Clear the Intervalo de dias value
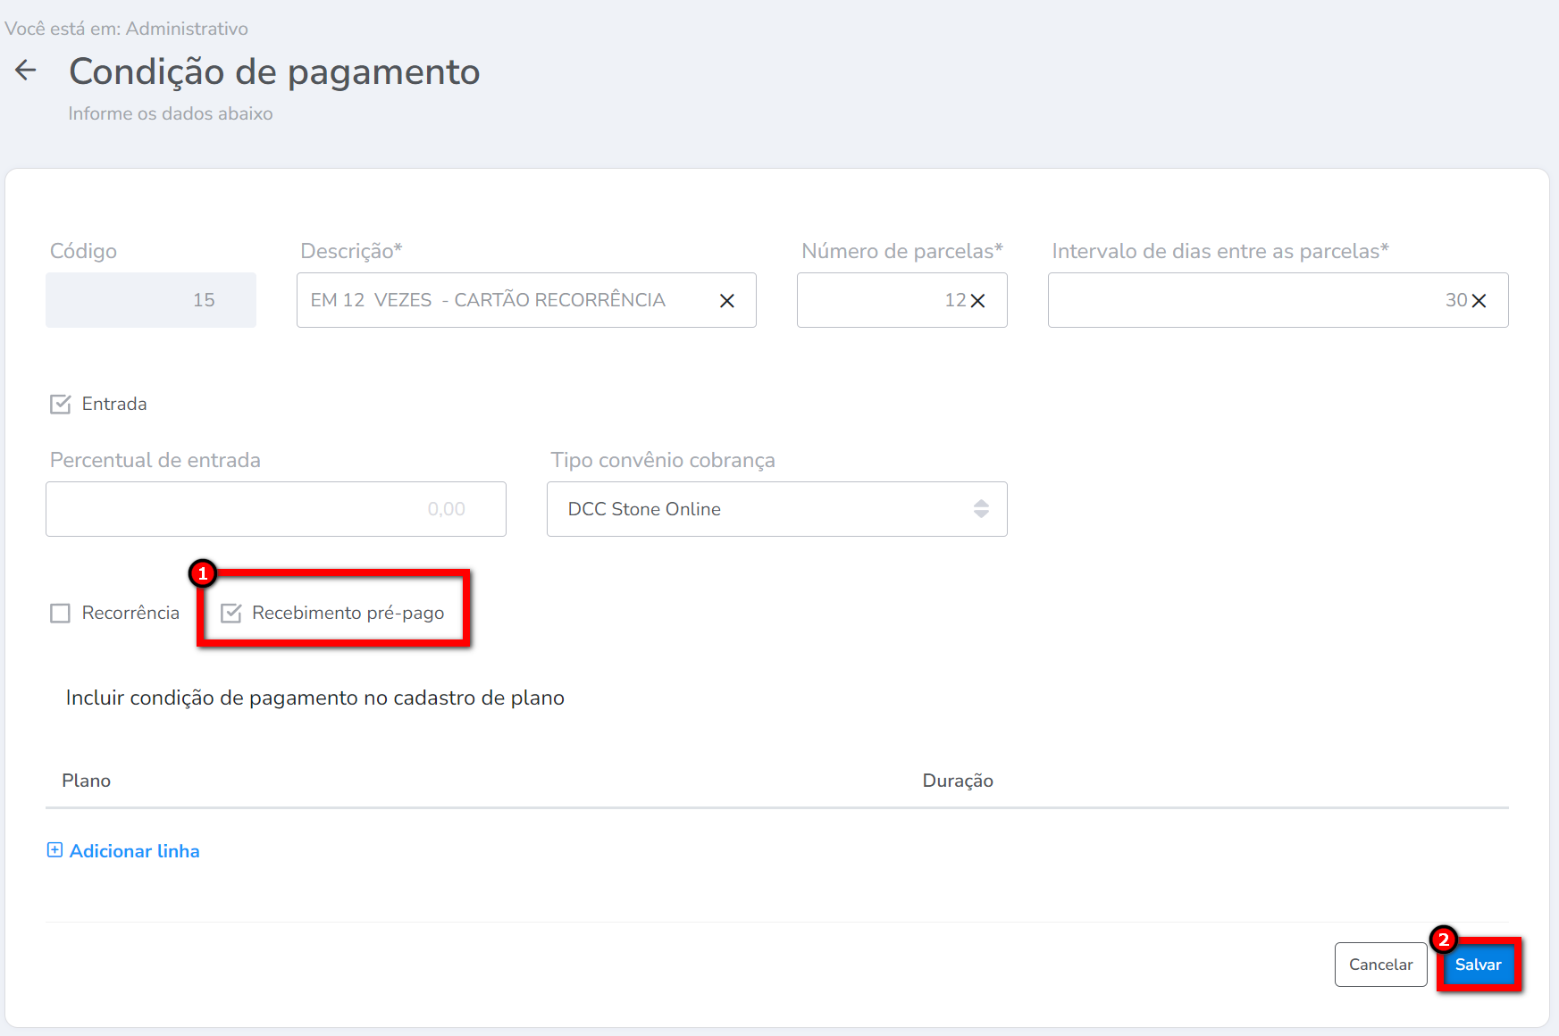 [1479, 301]
